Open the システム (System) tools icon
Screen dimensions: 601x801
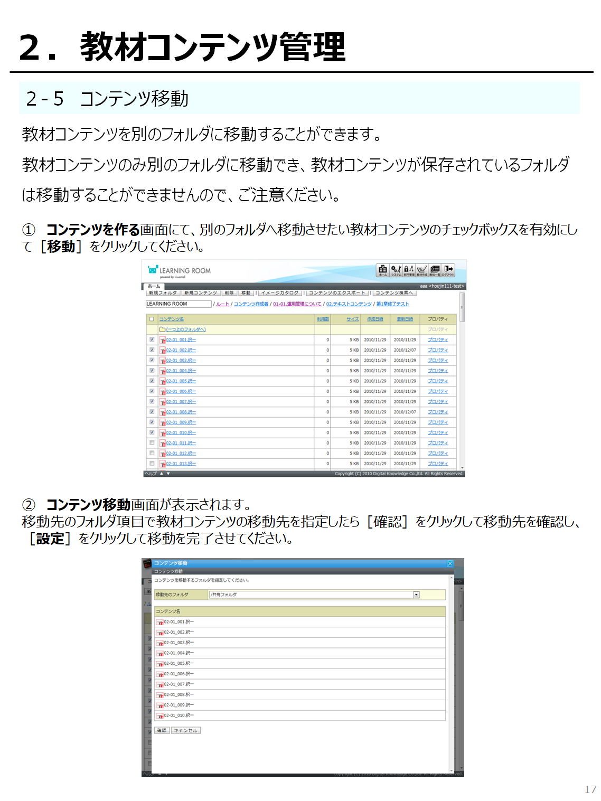[396, 270]
